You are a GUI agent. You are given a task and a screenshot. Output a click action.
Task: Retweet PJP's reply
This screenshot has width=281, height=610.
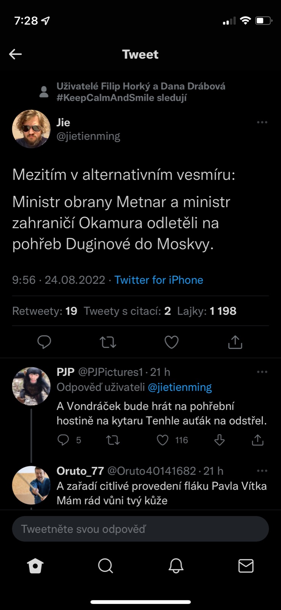point(113,440)
